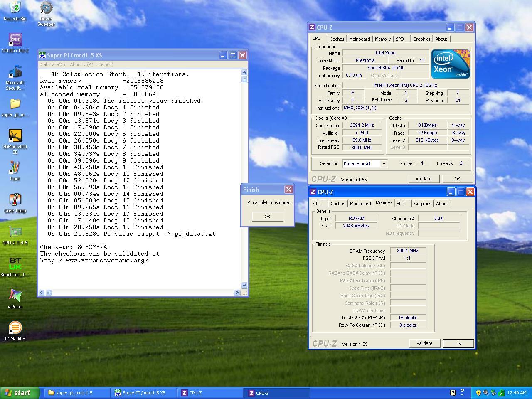Click the DRAM Frequency value 399.1 MHz
The image size is (532, 399).
click(408, 251)
